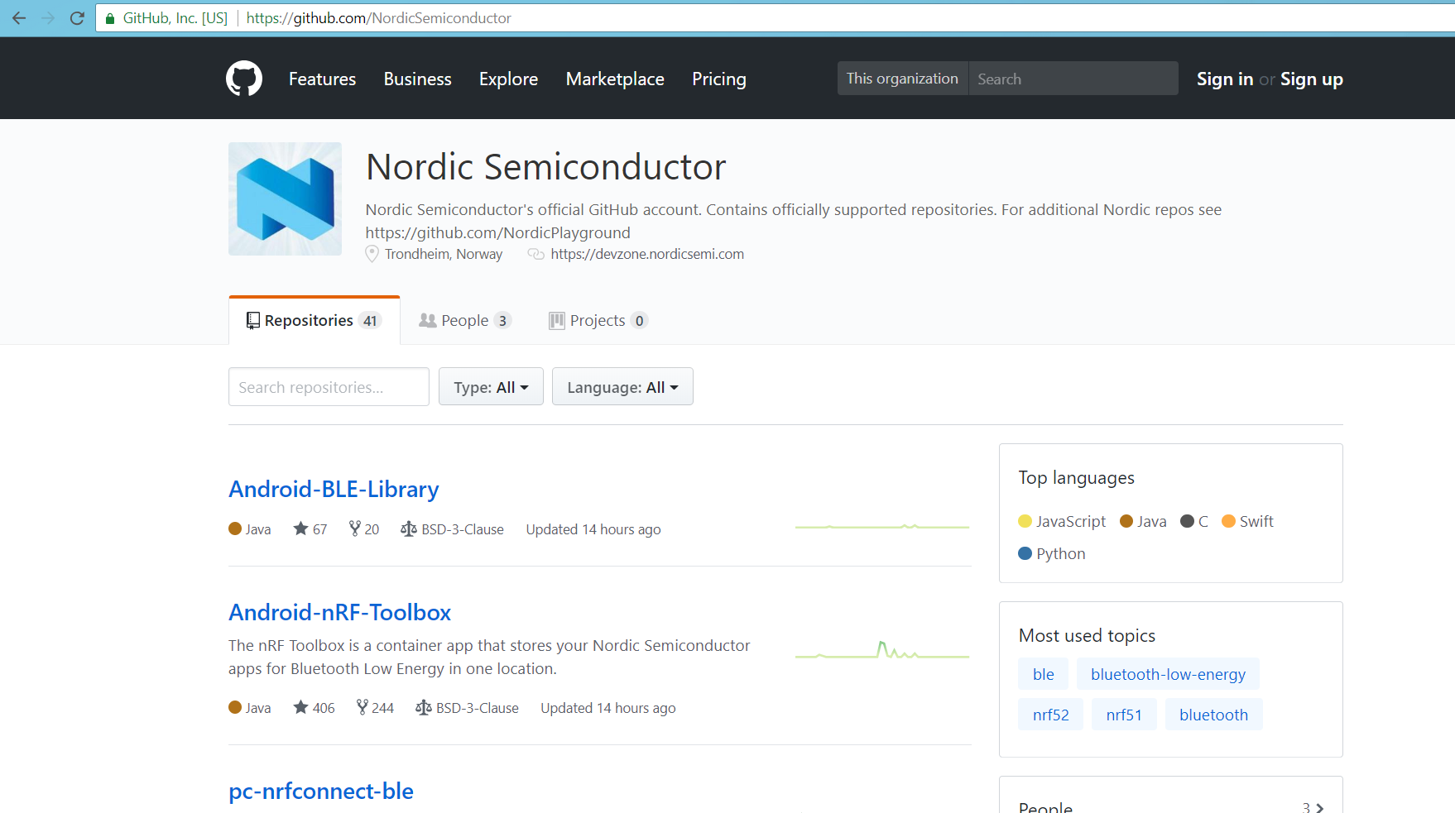Click the Repositories tab's book icon

pyautogui.click(x=253, y=320)
